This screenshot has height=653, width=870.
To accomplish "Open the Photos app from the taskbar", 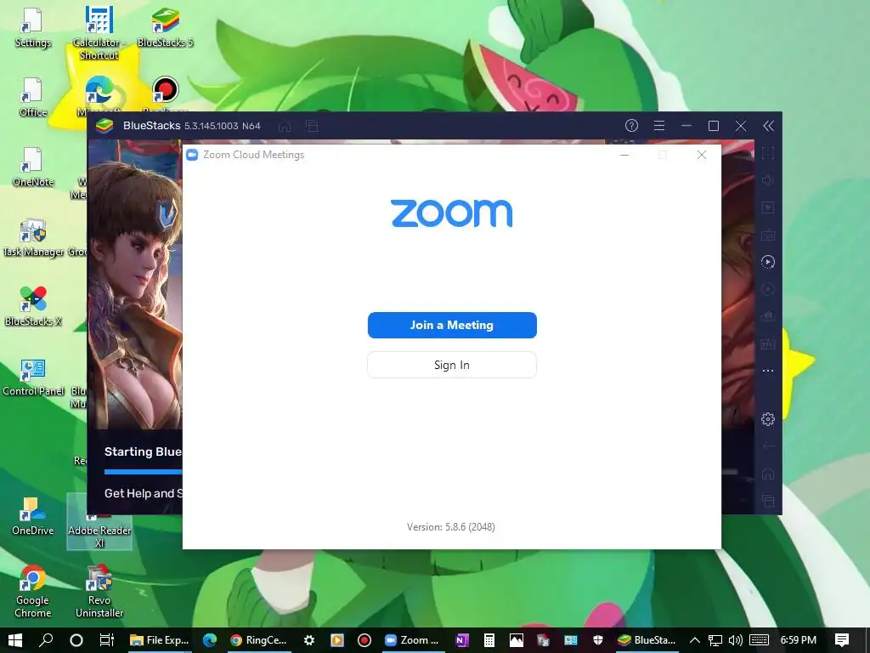I will [x=516, y=640].
